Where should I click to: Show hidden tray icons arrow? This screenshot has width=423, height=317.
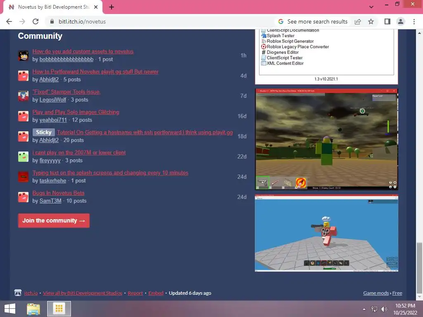click(364, 309)
